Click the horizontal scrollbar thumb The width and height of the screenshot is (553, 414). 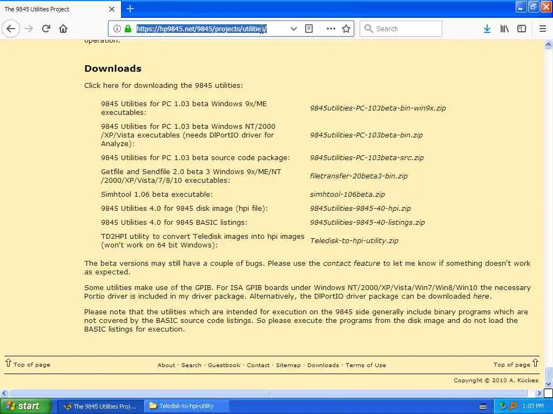pos(268,393)
